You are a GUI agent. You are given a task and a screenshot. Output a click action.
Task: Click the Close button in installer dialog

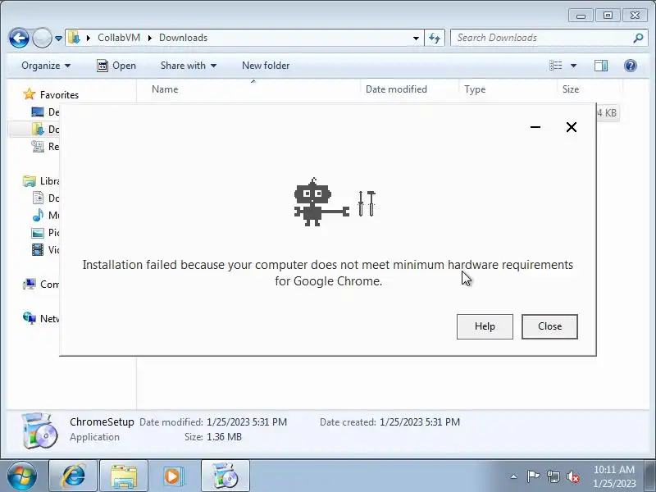(x=549, y=326)
